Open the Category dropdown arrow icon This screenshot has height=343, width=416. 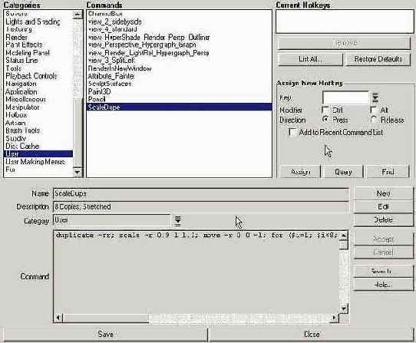(177, 221)
